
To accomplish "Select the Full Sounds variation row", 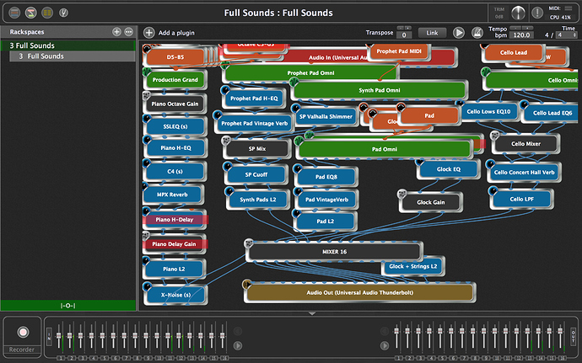I will (72, 56).
